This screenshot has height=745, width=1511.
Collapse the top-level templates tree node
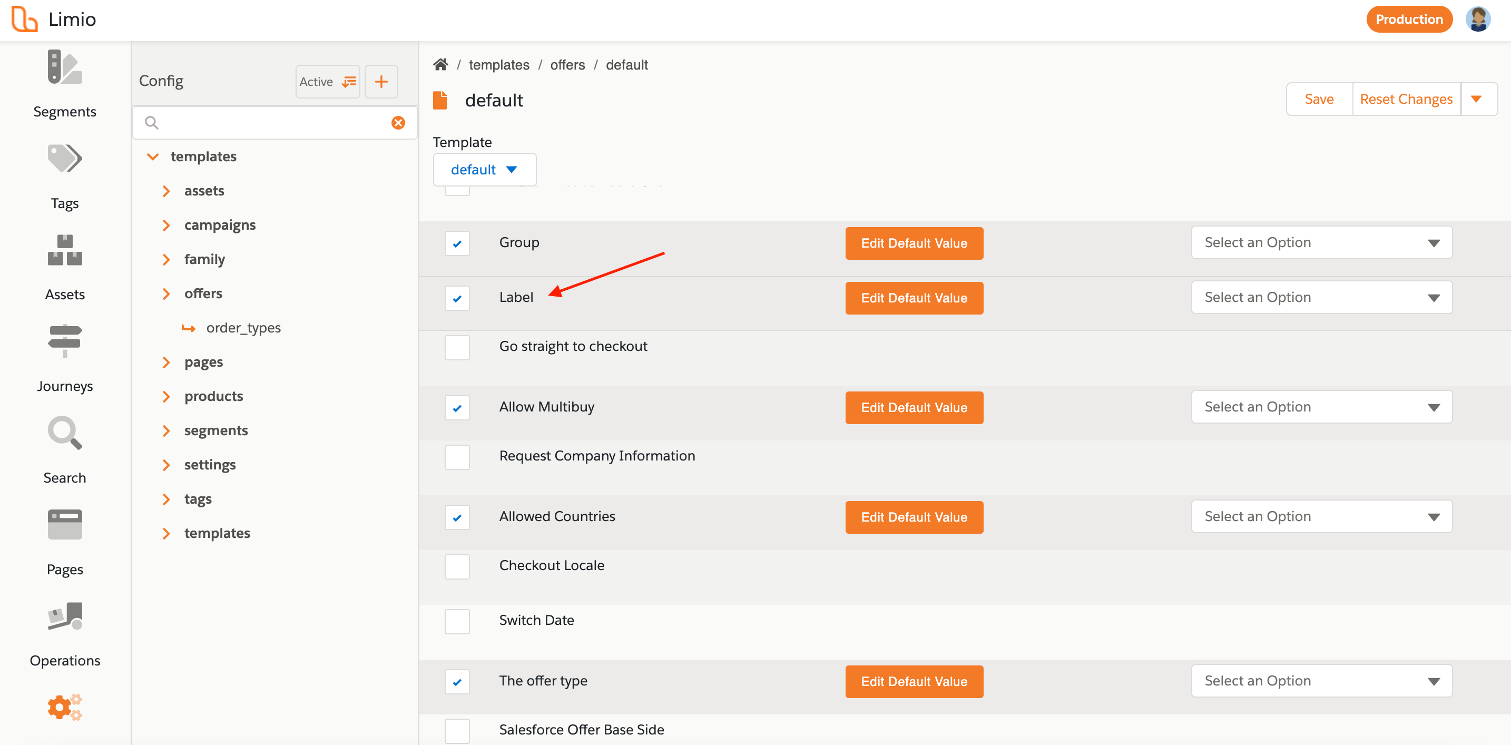152,156
